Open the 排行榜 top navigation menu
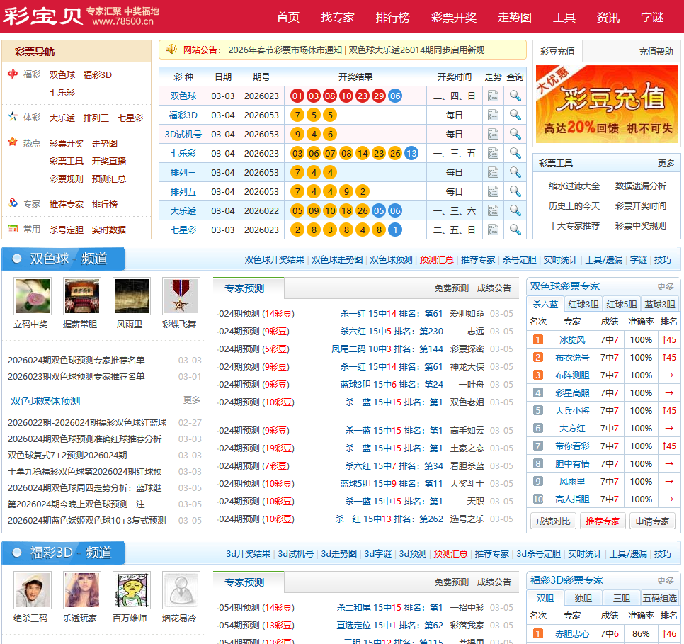 pyautogui.click(x=392, y=17)
